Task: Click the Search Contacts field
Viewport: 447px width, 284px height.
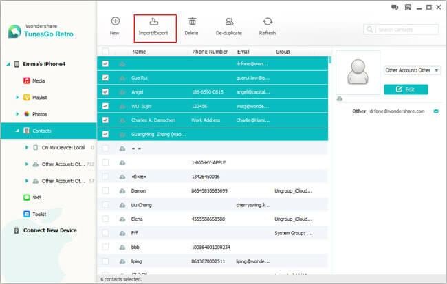Action: point(407,30)
